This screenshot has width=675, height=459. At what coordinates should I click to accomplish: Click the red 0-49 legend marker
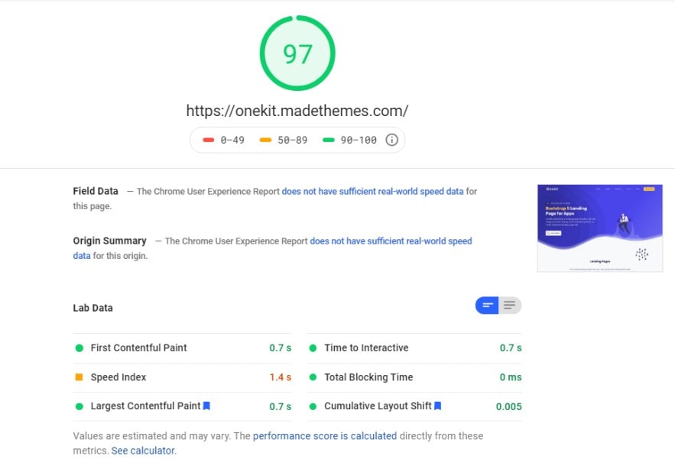(x=209, y=140)
